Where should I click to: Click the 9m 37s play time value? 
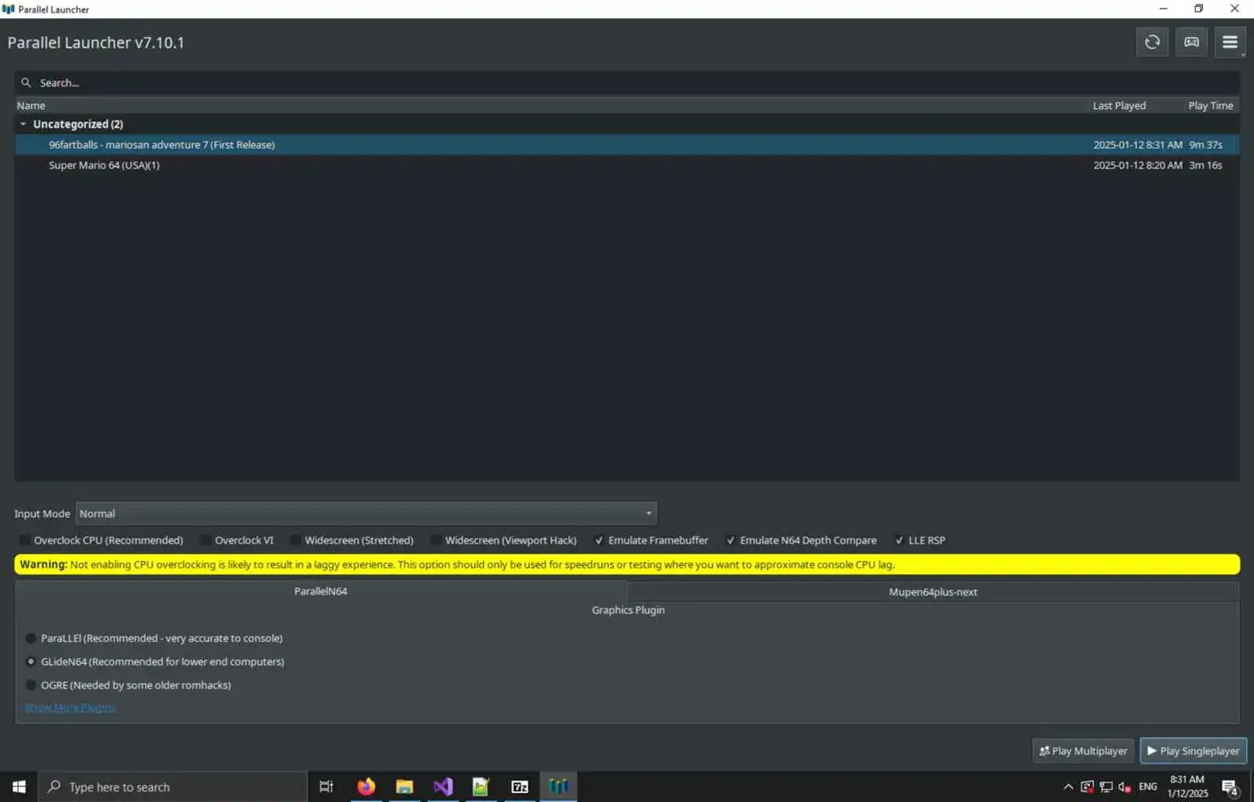pos(1205,145)
